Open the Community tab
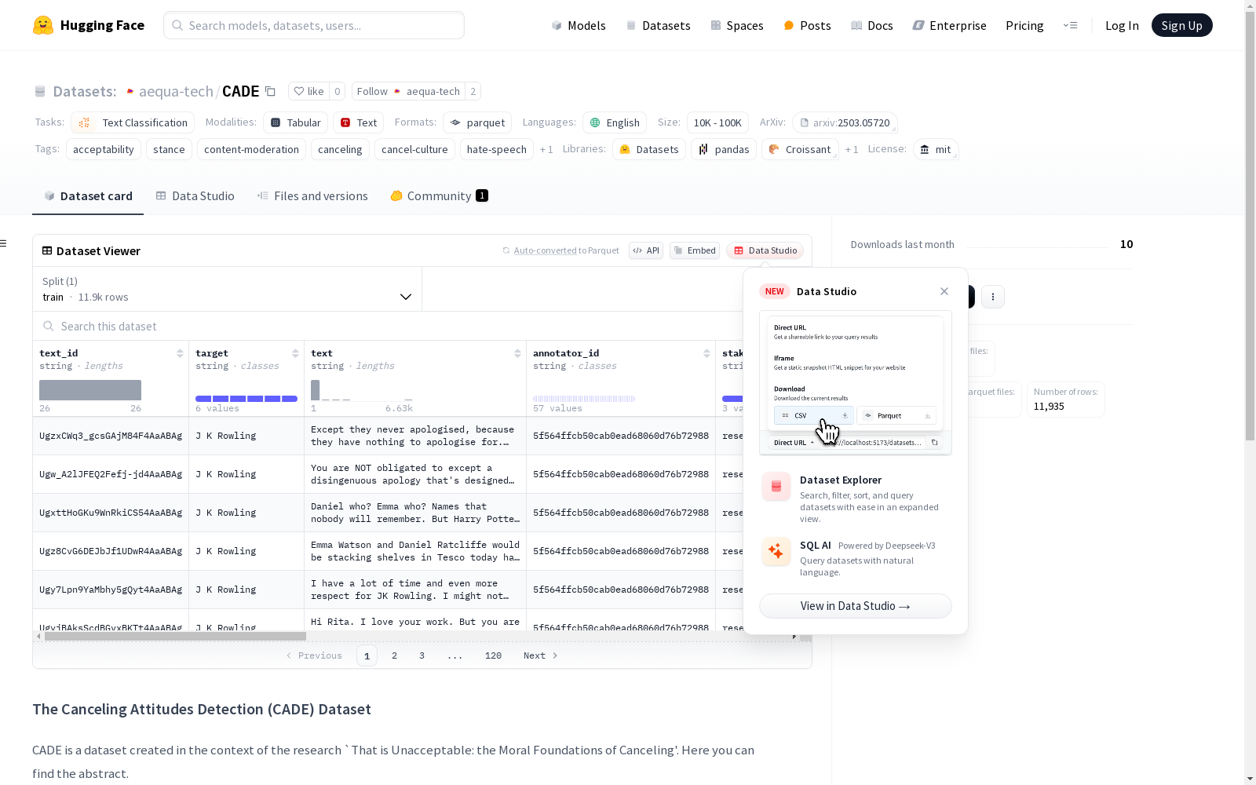This screenshot has height=785, width=1256. pyautogui.click(x=439, y=195)
